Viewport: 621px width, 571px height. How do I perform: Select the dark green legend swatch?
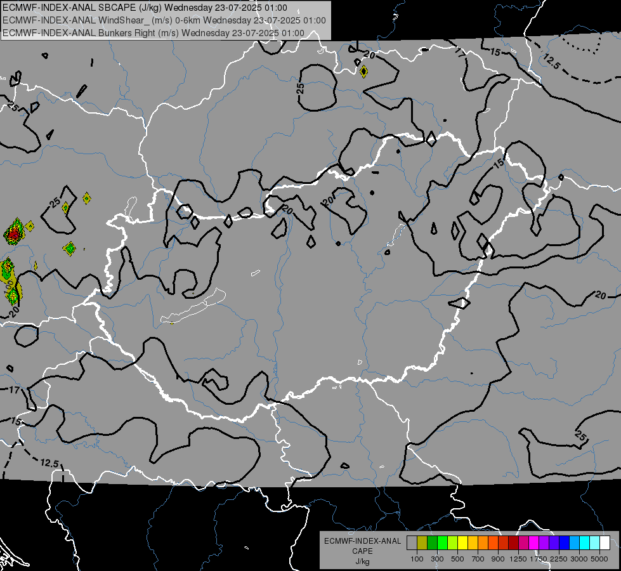coord(432,543)
